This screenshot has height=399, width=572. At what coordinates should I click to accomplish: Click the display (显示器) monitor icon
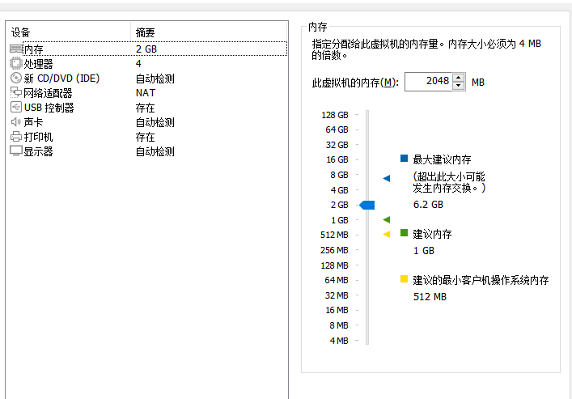[x=16, y=151]
